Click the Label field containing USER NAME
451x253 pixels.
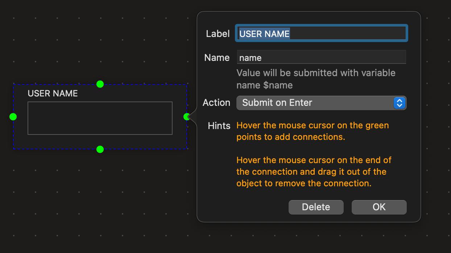pyautogui.click(x=322, y=33)
